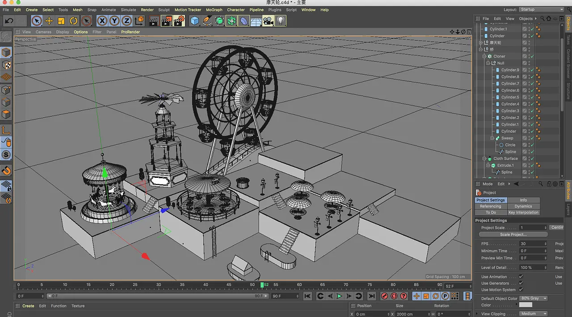Collapse the Cloner object tree
The height and width of the screenshot is (317, 572).
[x=483, y=56]
